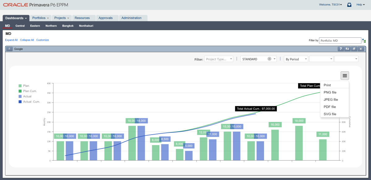The height and width of the screenshot is (180, 371).
Task: Open the notifications bell icon
Action: click(349, 5)
